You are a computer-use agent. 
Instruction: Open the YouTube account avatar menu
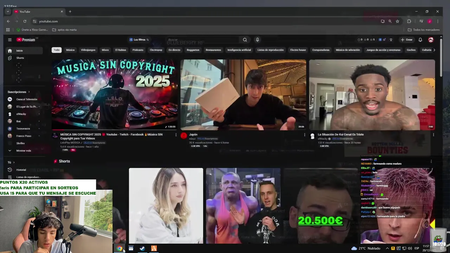pyautogui.click(x=431, y=40)
